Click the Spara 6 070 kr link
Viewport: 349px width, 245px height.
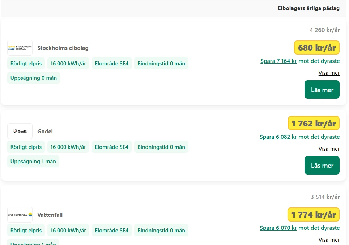tap(278, 228)
